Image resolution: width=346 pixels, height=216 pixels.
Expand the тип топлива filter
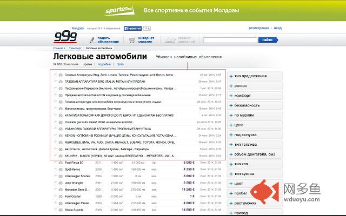coord(255,145)
